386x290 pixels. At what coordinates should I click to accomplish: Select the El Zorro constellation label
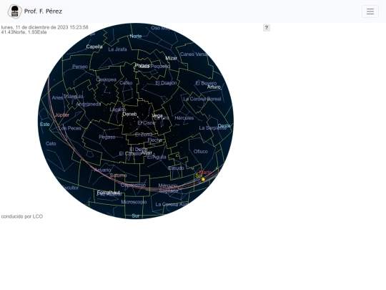pos(144,135)
